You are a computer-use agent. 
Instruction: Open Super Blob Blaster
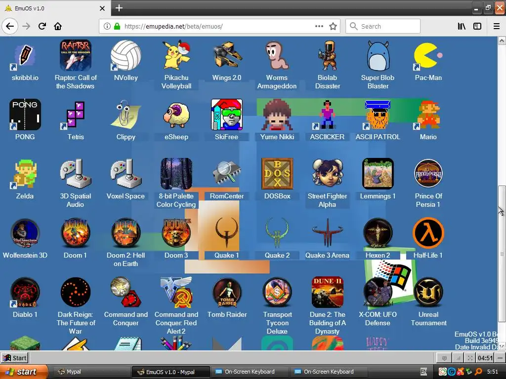378,55
